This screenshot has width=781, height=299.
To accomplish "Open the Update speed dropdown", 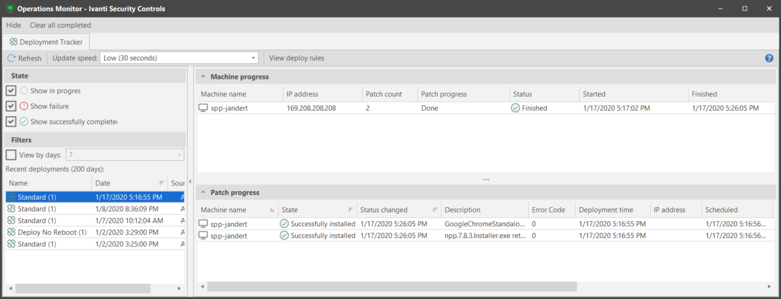I will (x=254, y=58).
